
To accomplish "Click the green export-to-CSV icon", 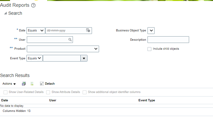I will coord(32,84).
